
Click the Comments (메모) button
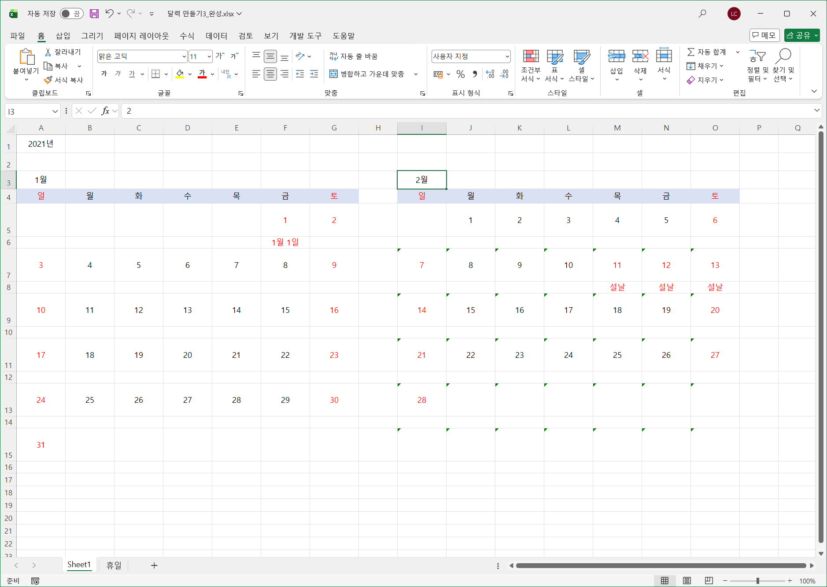(764, 35)
